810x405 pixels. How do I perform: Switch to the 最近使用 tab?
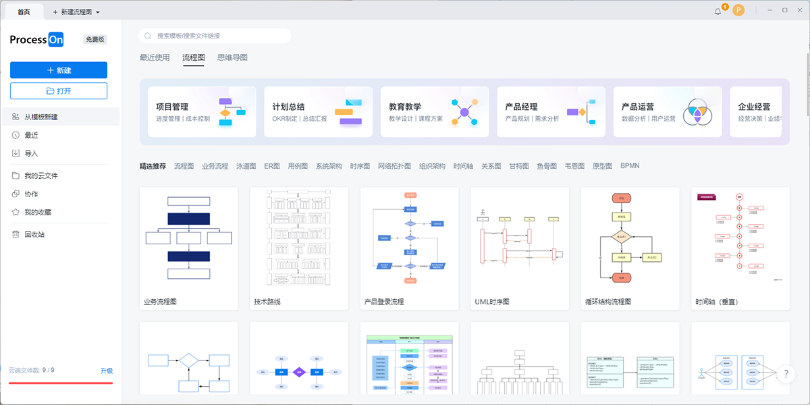point(153,58)
